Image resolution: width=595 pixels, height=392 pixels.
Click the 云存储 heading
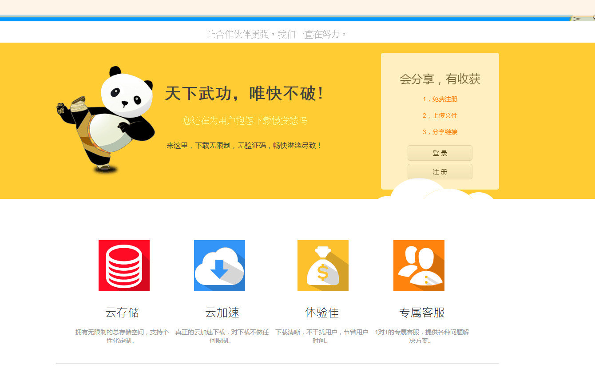[122, 313]
